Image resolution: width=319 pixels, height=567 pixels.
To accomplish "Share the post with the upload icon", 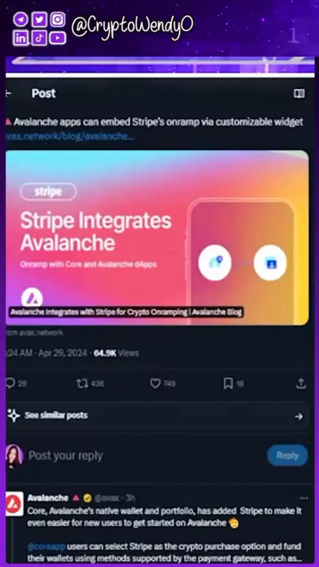I will point(301,384).
